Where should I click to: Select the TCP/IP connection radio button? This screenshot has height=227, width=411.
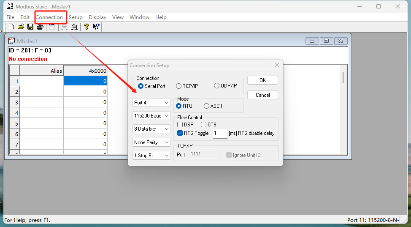coord(179,86)
